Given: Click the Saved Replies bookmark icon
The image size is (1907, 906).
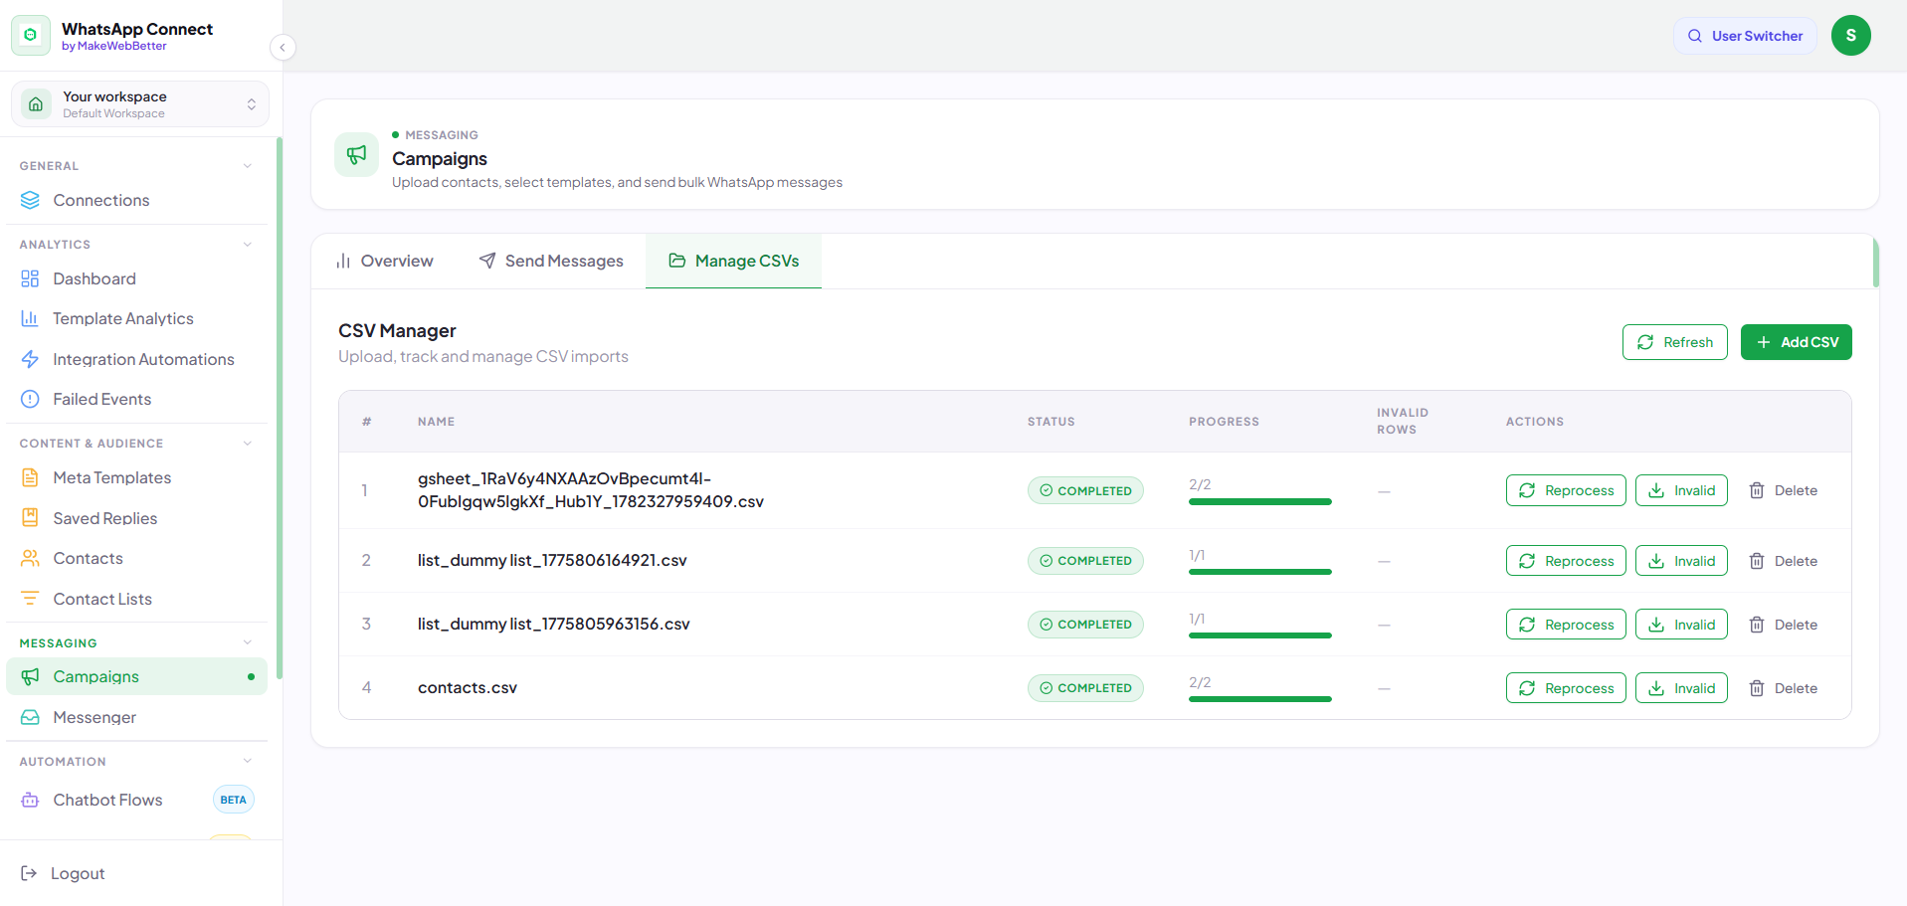Looking at the screenshot, I should pyautogui.click(x=31, y=518).
